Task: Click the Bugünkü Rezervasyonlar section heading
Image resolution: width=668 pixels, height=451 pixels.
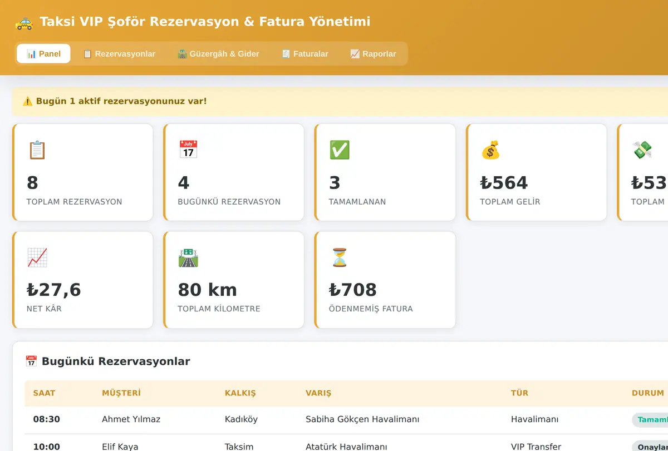Action: 116,361
